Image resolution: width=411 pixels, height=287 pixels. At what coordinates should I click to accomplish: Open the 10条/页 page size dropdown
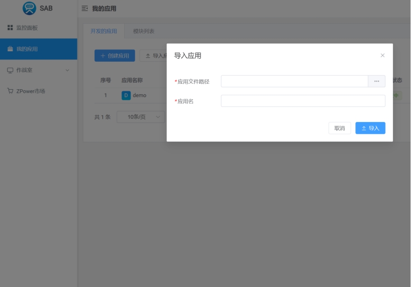point(140,117)
